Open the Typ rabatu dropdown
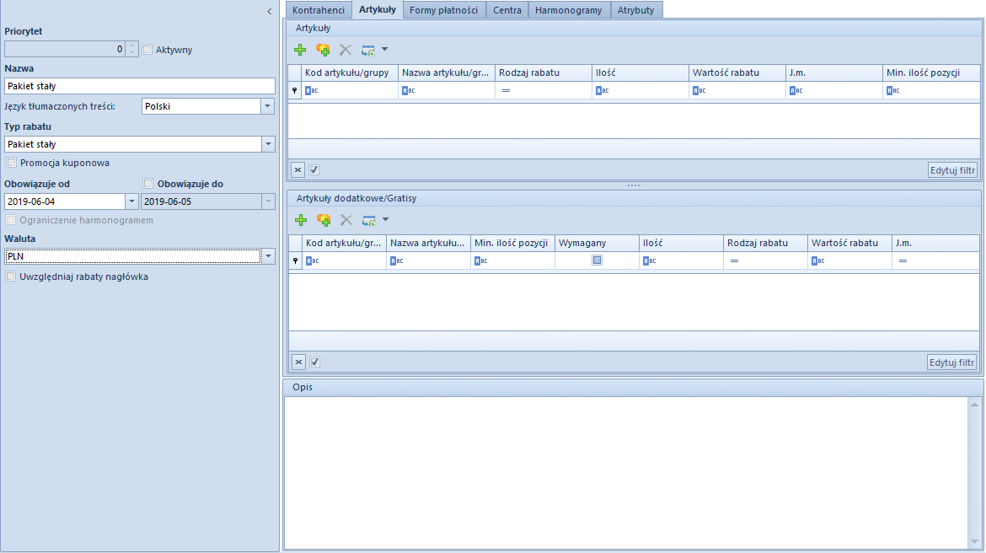Screen dimensions: 986x553 click(268, 144)
